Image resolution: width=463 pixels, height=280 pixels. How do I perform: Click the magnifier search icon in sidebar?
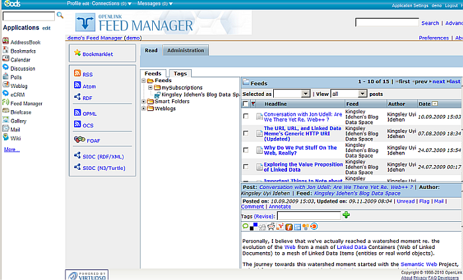pos(60,15)
